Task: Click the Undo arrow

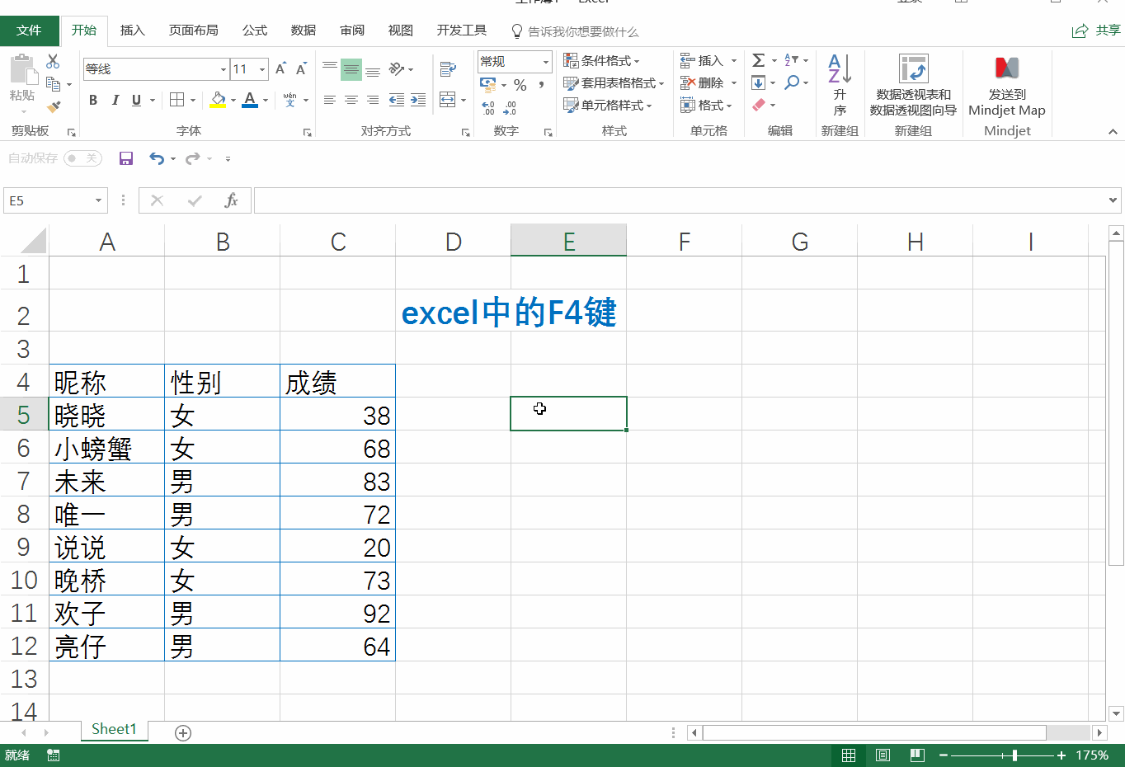Action: [156, 158]
